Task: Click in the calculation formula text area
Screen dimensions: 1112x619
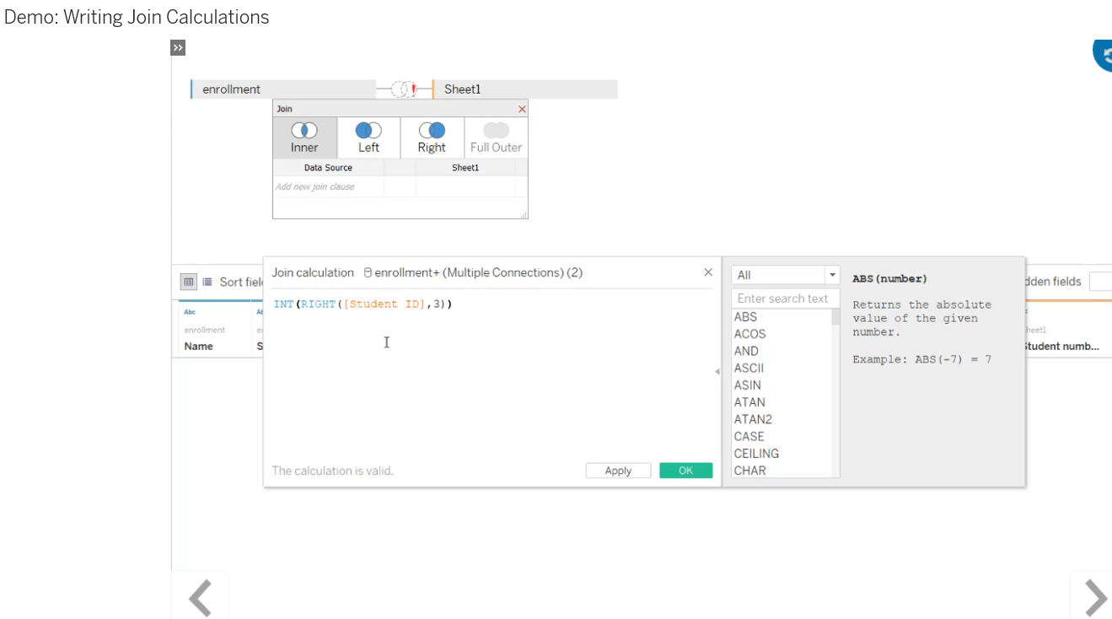Action: (x=492, y=375)
